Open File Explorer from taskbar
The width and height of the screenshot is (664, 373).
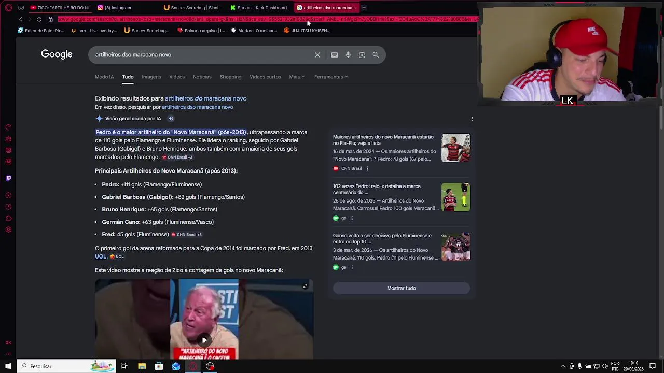[142, 366]
